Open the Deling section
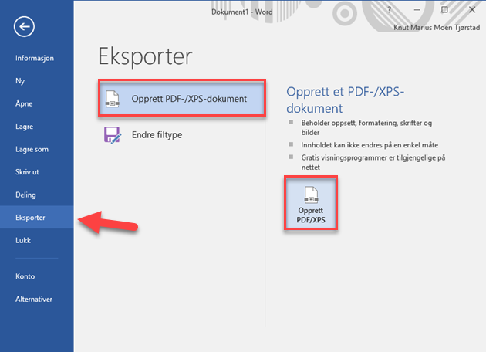Viewport: 486px width, 352px height. coord(26,195)
